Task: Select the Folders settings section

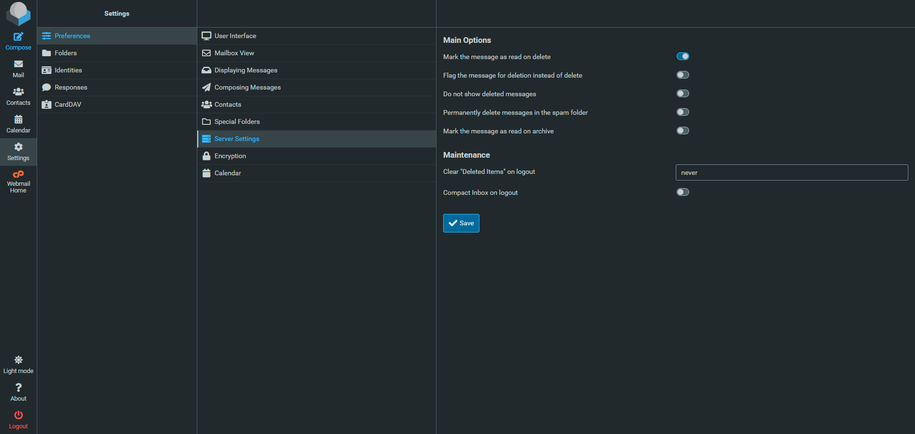Action: (x=66, y=53)
